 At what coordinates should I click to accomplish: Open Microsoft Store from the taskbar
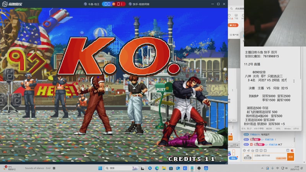pyautogui.click(x=171, y=168)
